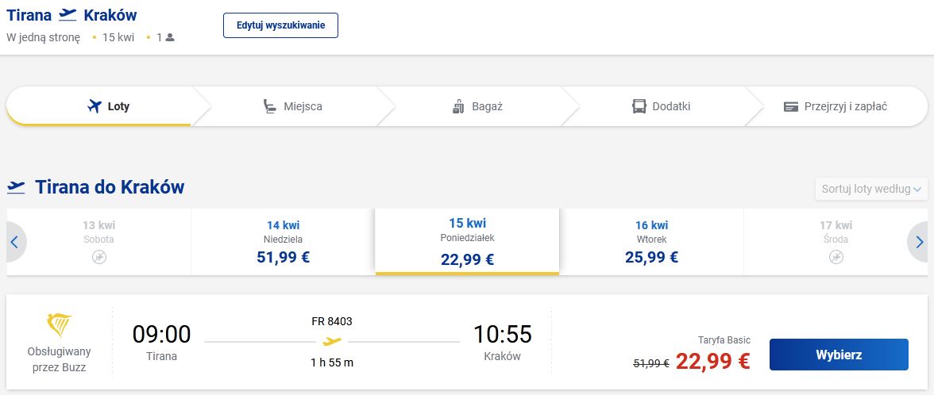
Task: Select the 15 kwi Poniedziałek date
Action: pos(467,242)
